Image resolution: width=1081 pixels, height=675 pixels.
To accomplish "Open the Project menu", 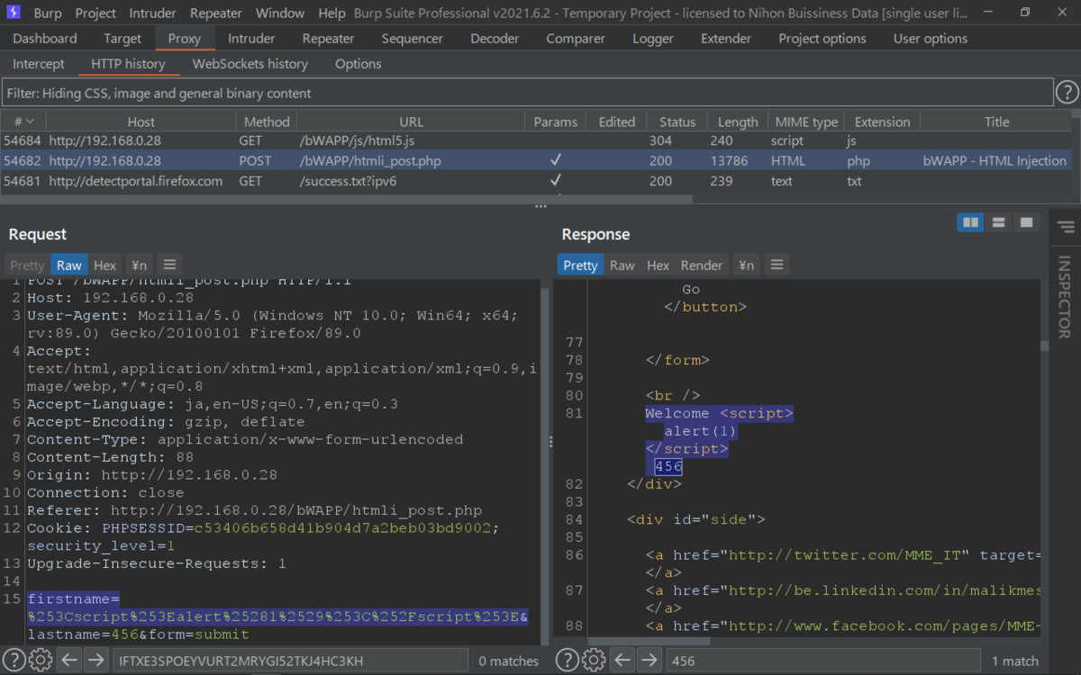I will [95, 13].
